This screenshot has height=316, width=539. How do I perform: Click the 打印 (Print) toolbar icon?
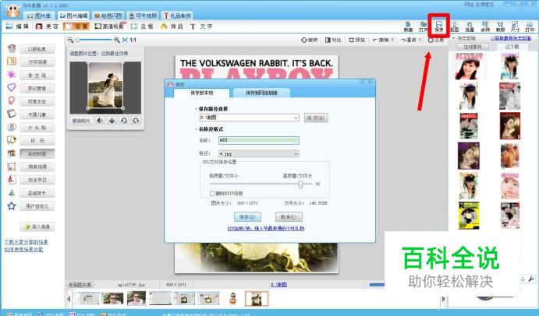tap(530, 26)
